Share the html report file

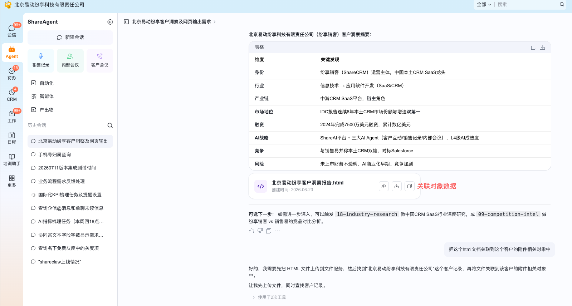point(384,186)
